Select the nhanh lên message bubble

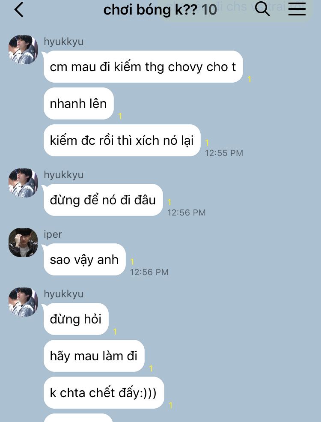[x=78, y=104]
